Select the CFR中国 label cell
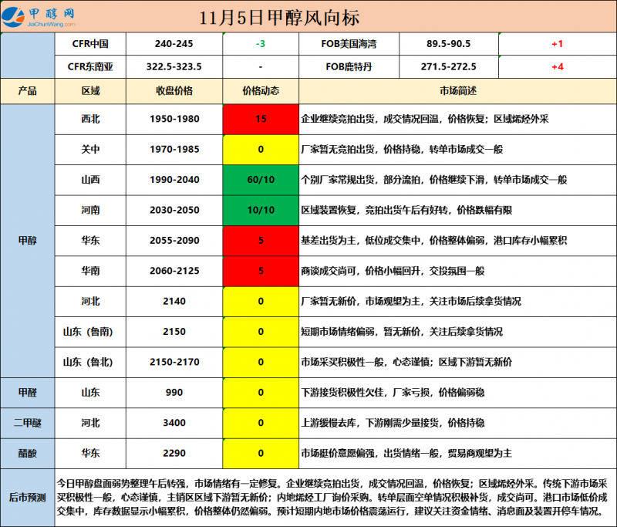Screen dimensions: 617x527 point(90,44)
